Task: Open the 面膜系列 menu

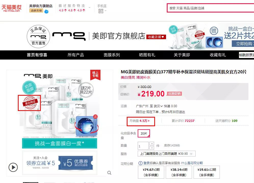Action: (112, 55)
